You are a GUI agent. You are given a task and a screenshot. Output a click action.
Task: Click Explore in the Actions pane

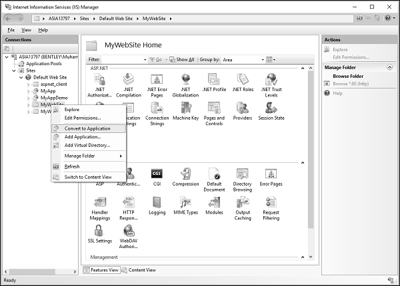[x=340, y=50]
